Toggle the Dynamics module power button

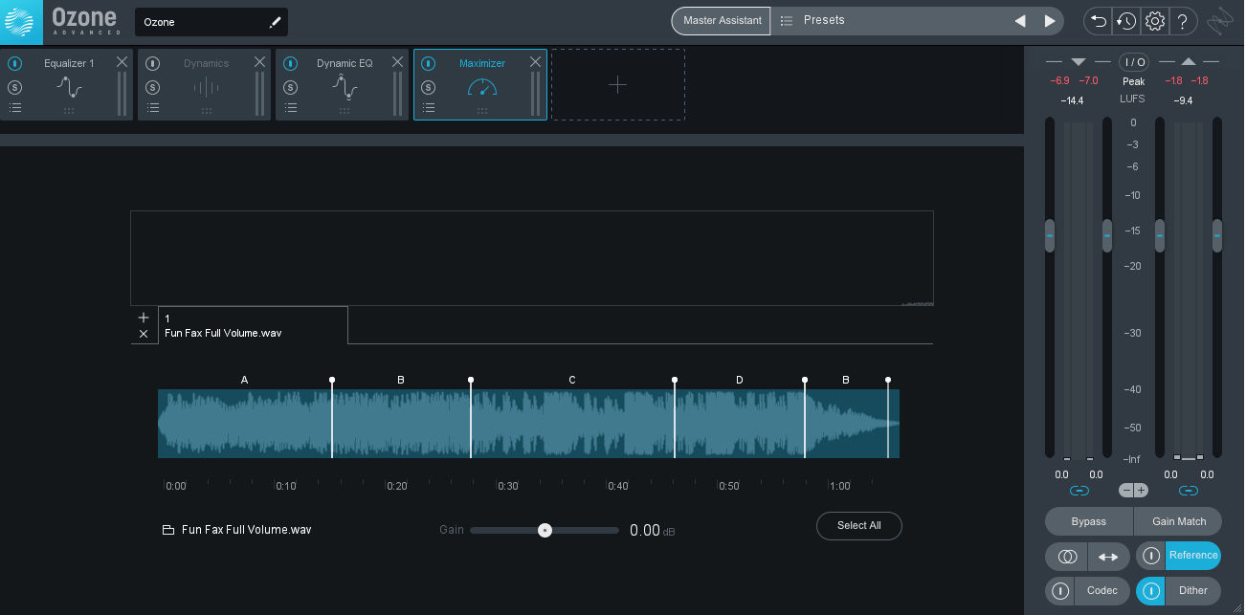coord(152,63)
